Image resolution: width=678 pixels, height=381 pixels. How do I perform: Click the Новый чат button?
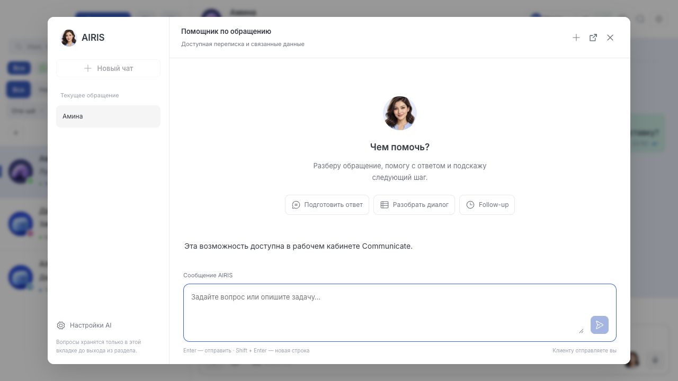[108, 68]
